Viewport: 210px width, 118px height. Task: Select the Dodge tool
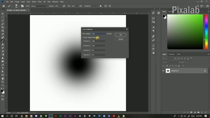coord(3,61)
